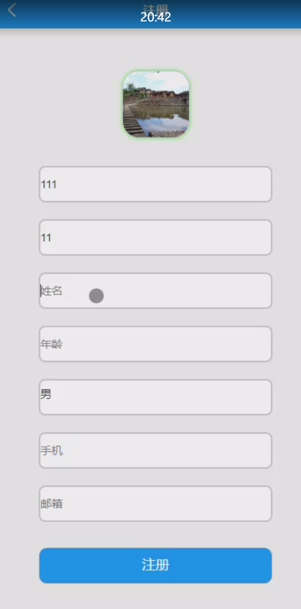Screen dimensions: 301x609
Task: Tap the 20:42 clock in the status bar
Action: pos(155,17)
